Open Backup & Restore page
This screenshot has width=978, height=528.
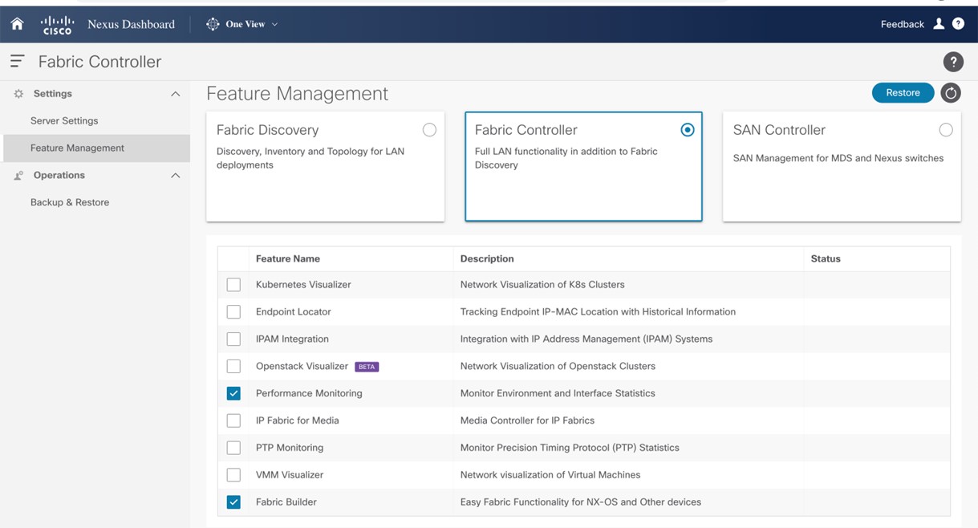coord(70,202)
